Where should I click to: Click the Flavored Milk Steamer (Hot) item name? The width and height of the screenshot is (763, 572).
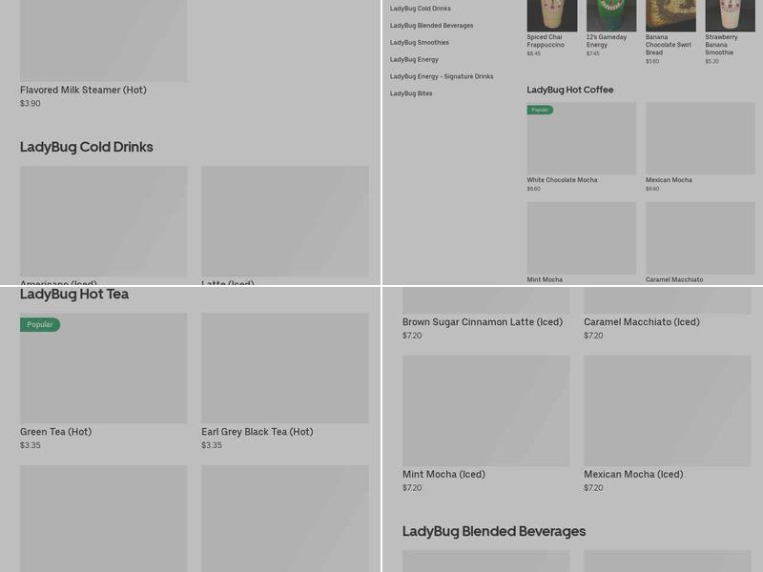pos(83,90)
